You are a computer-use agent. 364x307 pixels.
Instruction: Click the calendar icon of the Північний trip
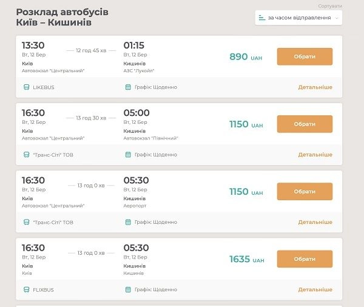click(128, 155)
